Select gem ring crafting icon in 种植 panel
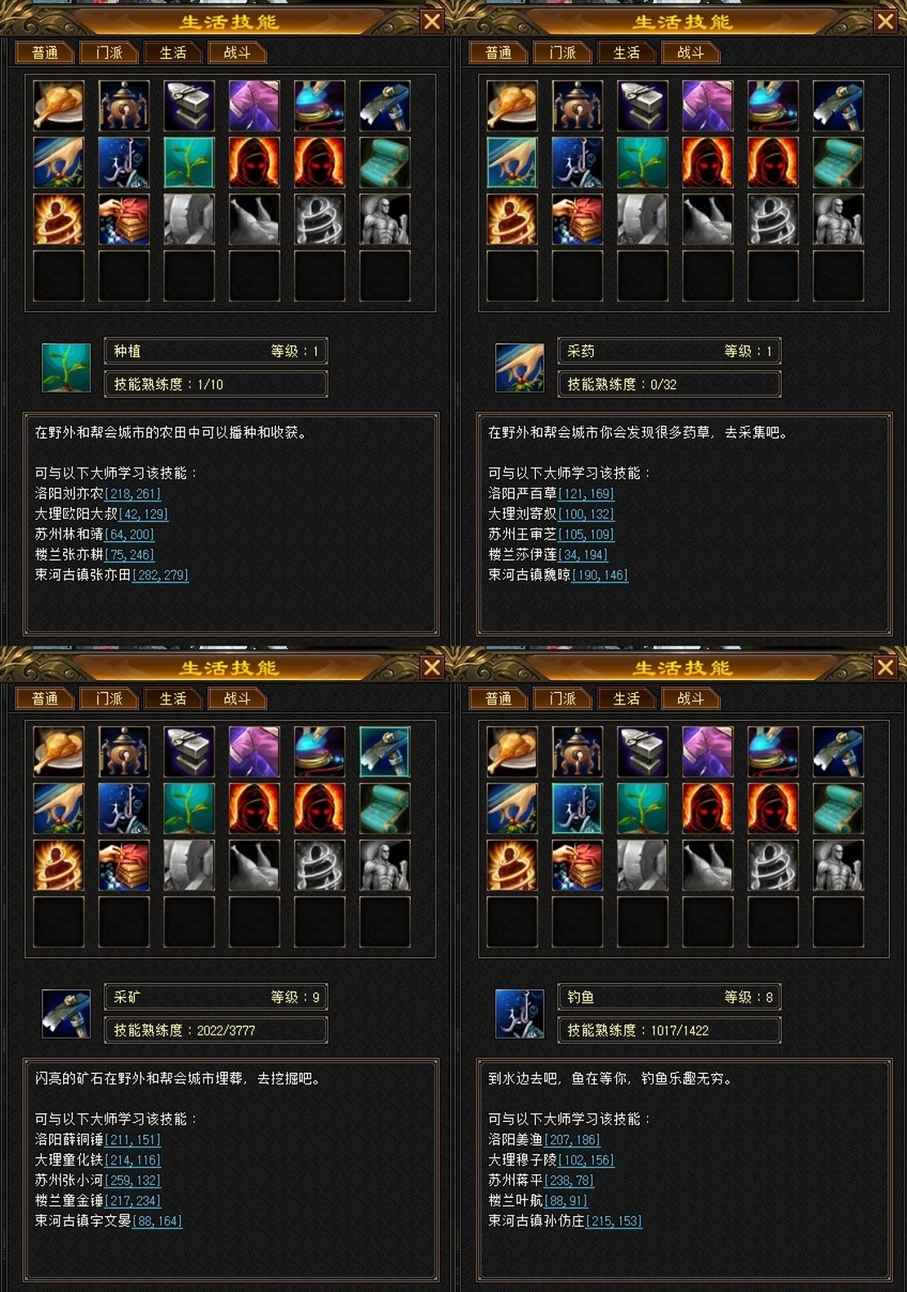Image resolution: width=907 pixels, height=1292 pixels. click(319, 105)
